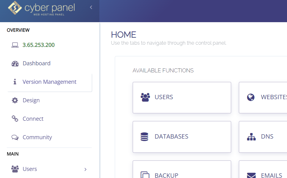The width and height of the screenshot is (287, 178).
Task: Collapse sidebar with the left chevron
Action: pyautogui.click(x=91, y=7)
